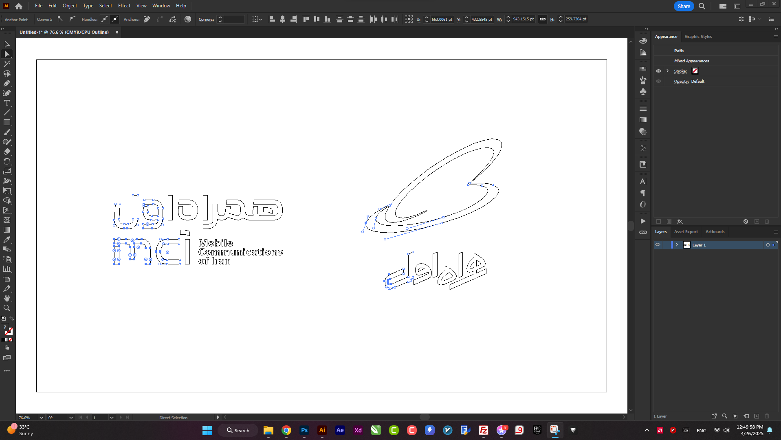Open the artboard number dropdown
The width and height of the screenshot is (781, 440).
(112, 418)
